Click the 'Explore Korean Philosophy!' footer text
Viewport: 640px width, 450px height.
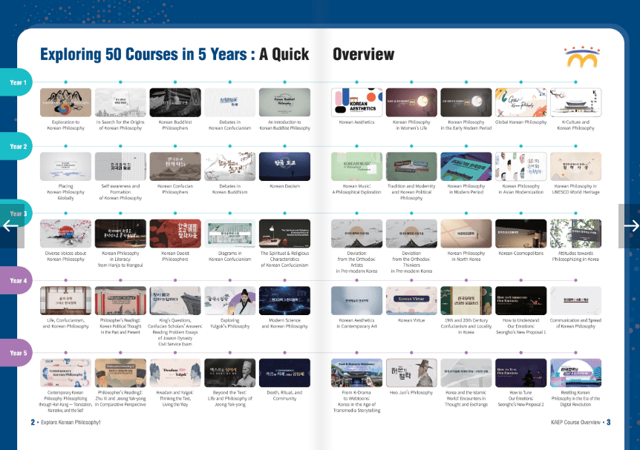pos(71,423)
